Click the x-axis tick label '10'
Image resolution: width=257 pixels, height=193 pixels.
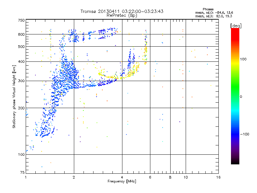tap(186, 177)
